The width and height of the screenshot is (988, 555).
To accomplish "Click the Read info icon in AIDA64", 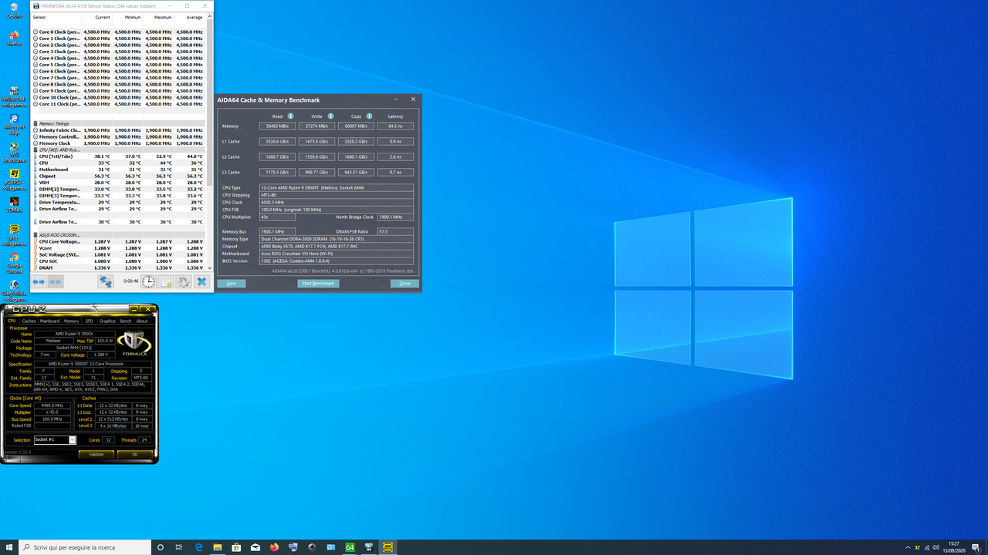I will coord(291,116).
